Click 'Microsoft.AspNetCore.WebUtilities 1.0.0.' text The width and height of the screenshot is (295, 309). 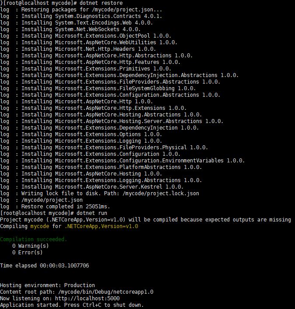116,42
